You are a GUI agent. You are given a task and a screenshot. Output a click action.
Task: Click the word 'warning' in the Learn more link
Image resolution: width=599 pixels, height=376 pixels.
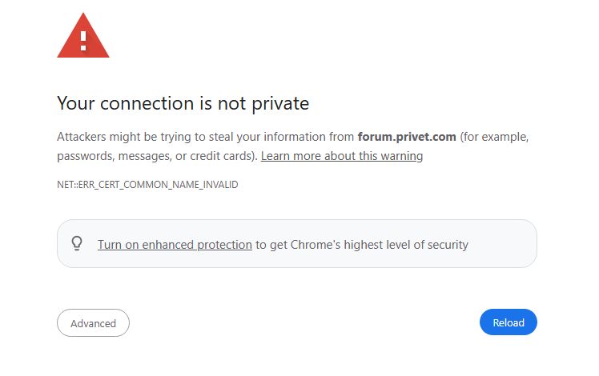[402, 156]
